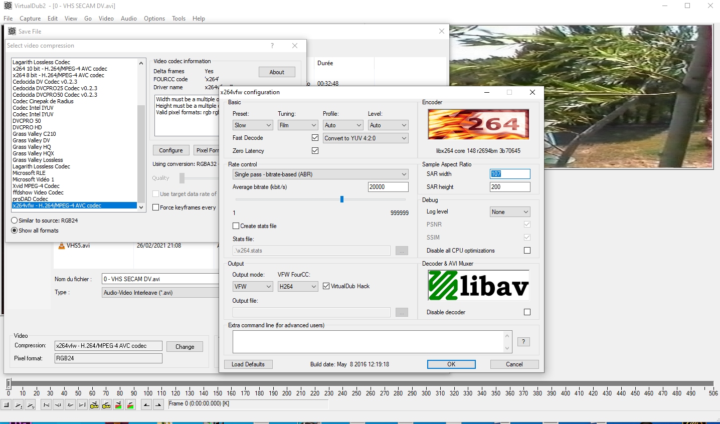Image resolution: width=720 pixels, height=424 pixels.
Task: Jump to start of video icon
Action: pyautogui.click(x=46, y=405)
